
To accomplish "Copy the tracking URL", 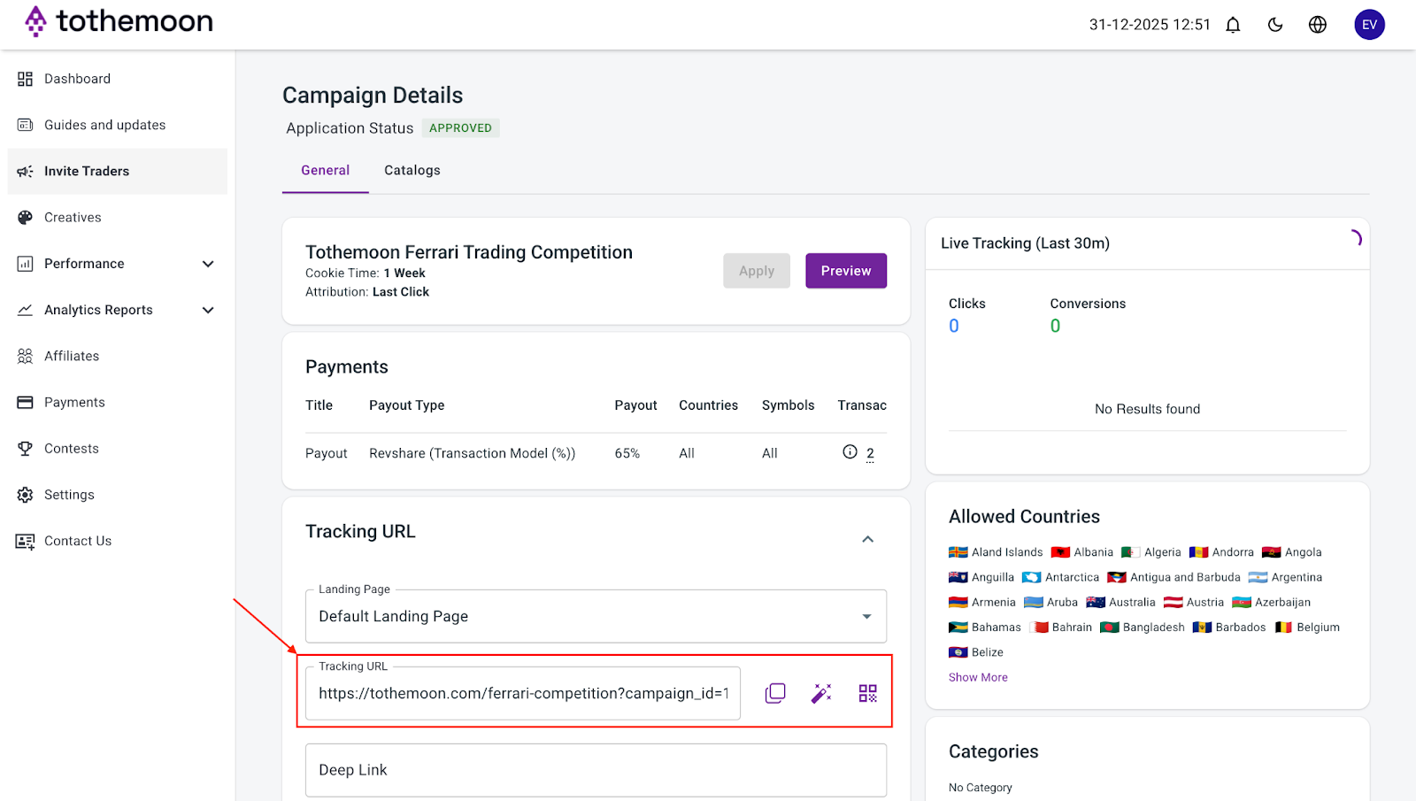I will (x=775, y=693).
